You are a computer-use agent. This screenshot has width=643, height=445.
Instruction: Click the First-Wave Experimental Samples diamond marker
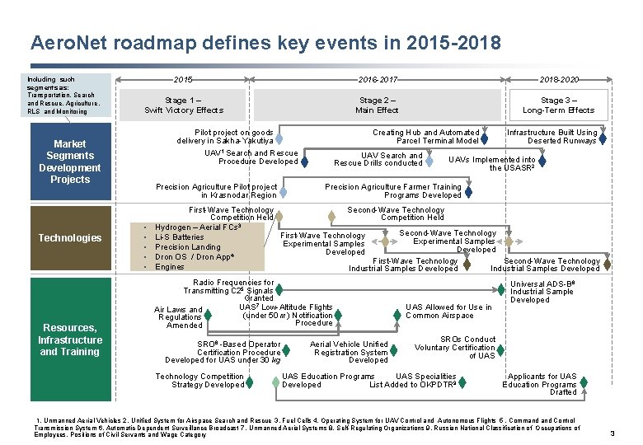click(385, 241)
